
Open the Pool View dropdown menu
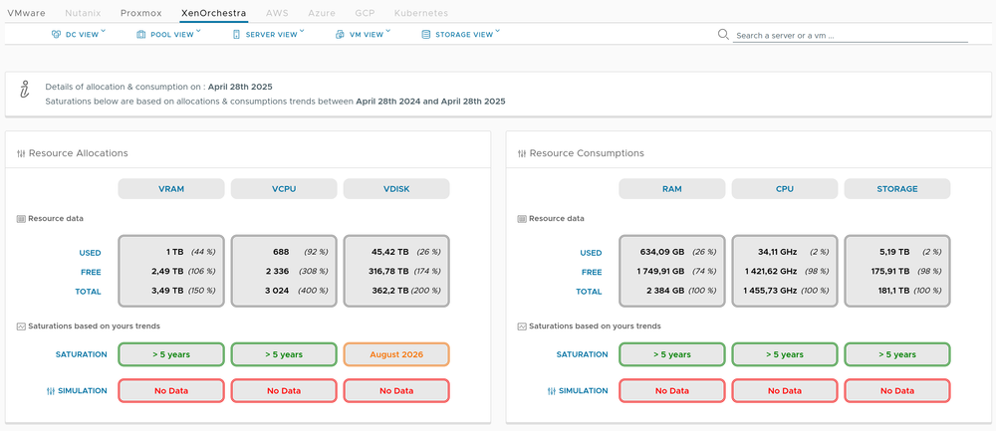pyautogui.click(x=171, y=34)
